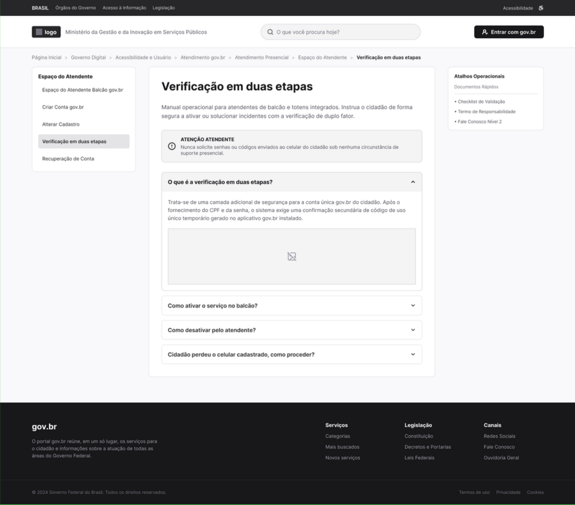Click footer 'Ouvidoria Geral' link
This screenshot has width=575, height=505.
click(501, 458)
